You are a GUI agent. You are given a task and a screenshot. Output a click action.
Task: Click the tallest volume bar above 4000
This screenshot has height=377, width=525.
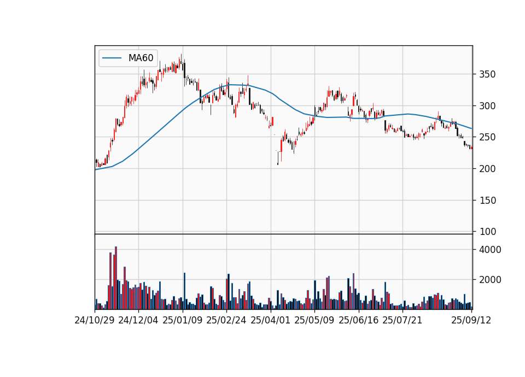(x=116, y=278)
